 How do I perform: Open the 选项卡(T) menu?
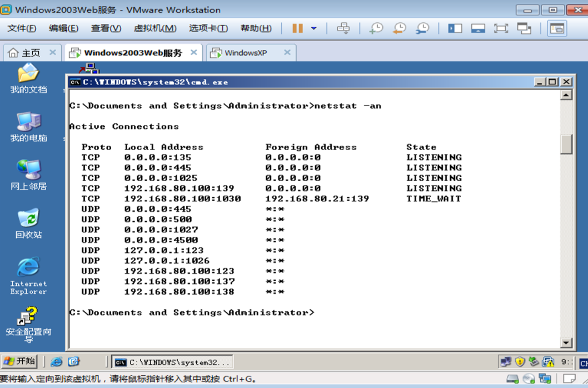click(208, 28)
